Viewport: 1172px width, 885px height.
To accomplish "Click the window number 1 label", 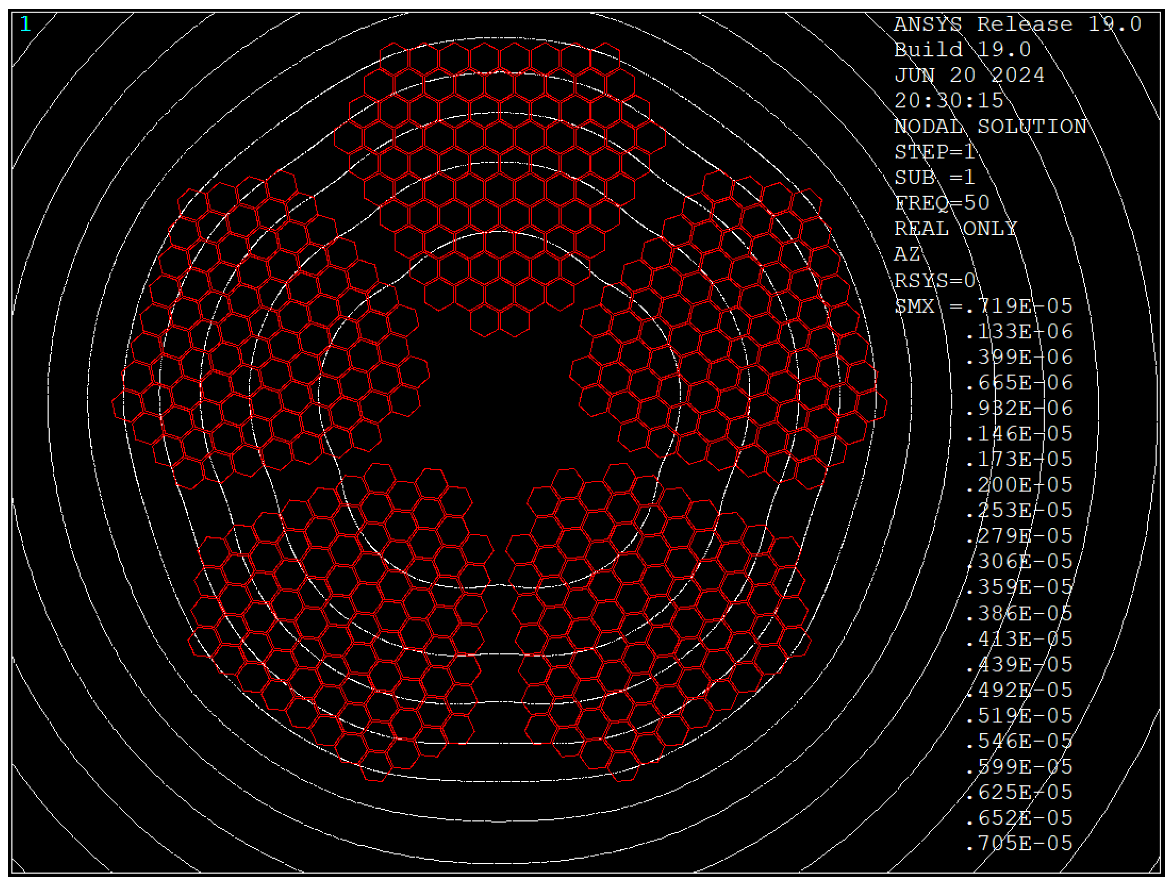I will 25,24.
